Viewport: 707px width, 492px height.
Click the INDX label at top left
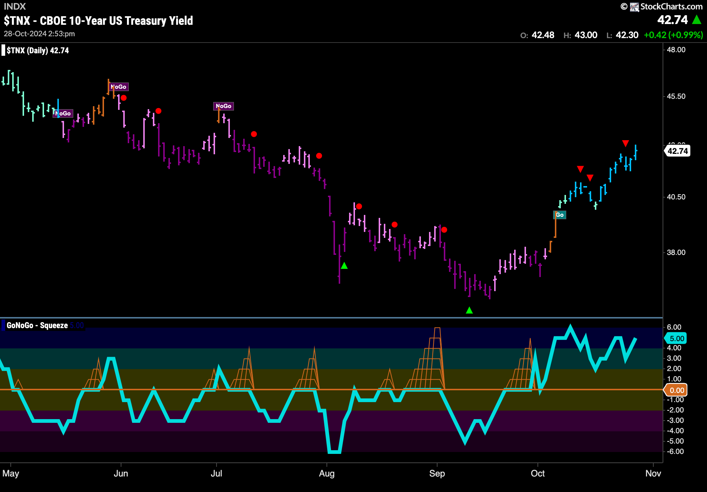point(15,6)
